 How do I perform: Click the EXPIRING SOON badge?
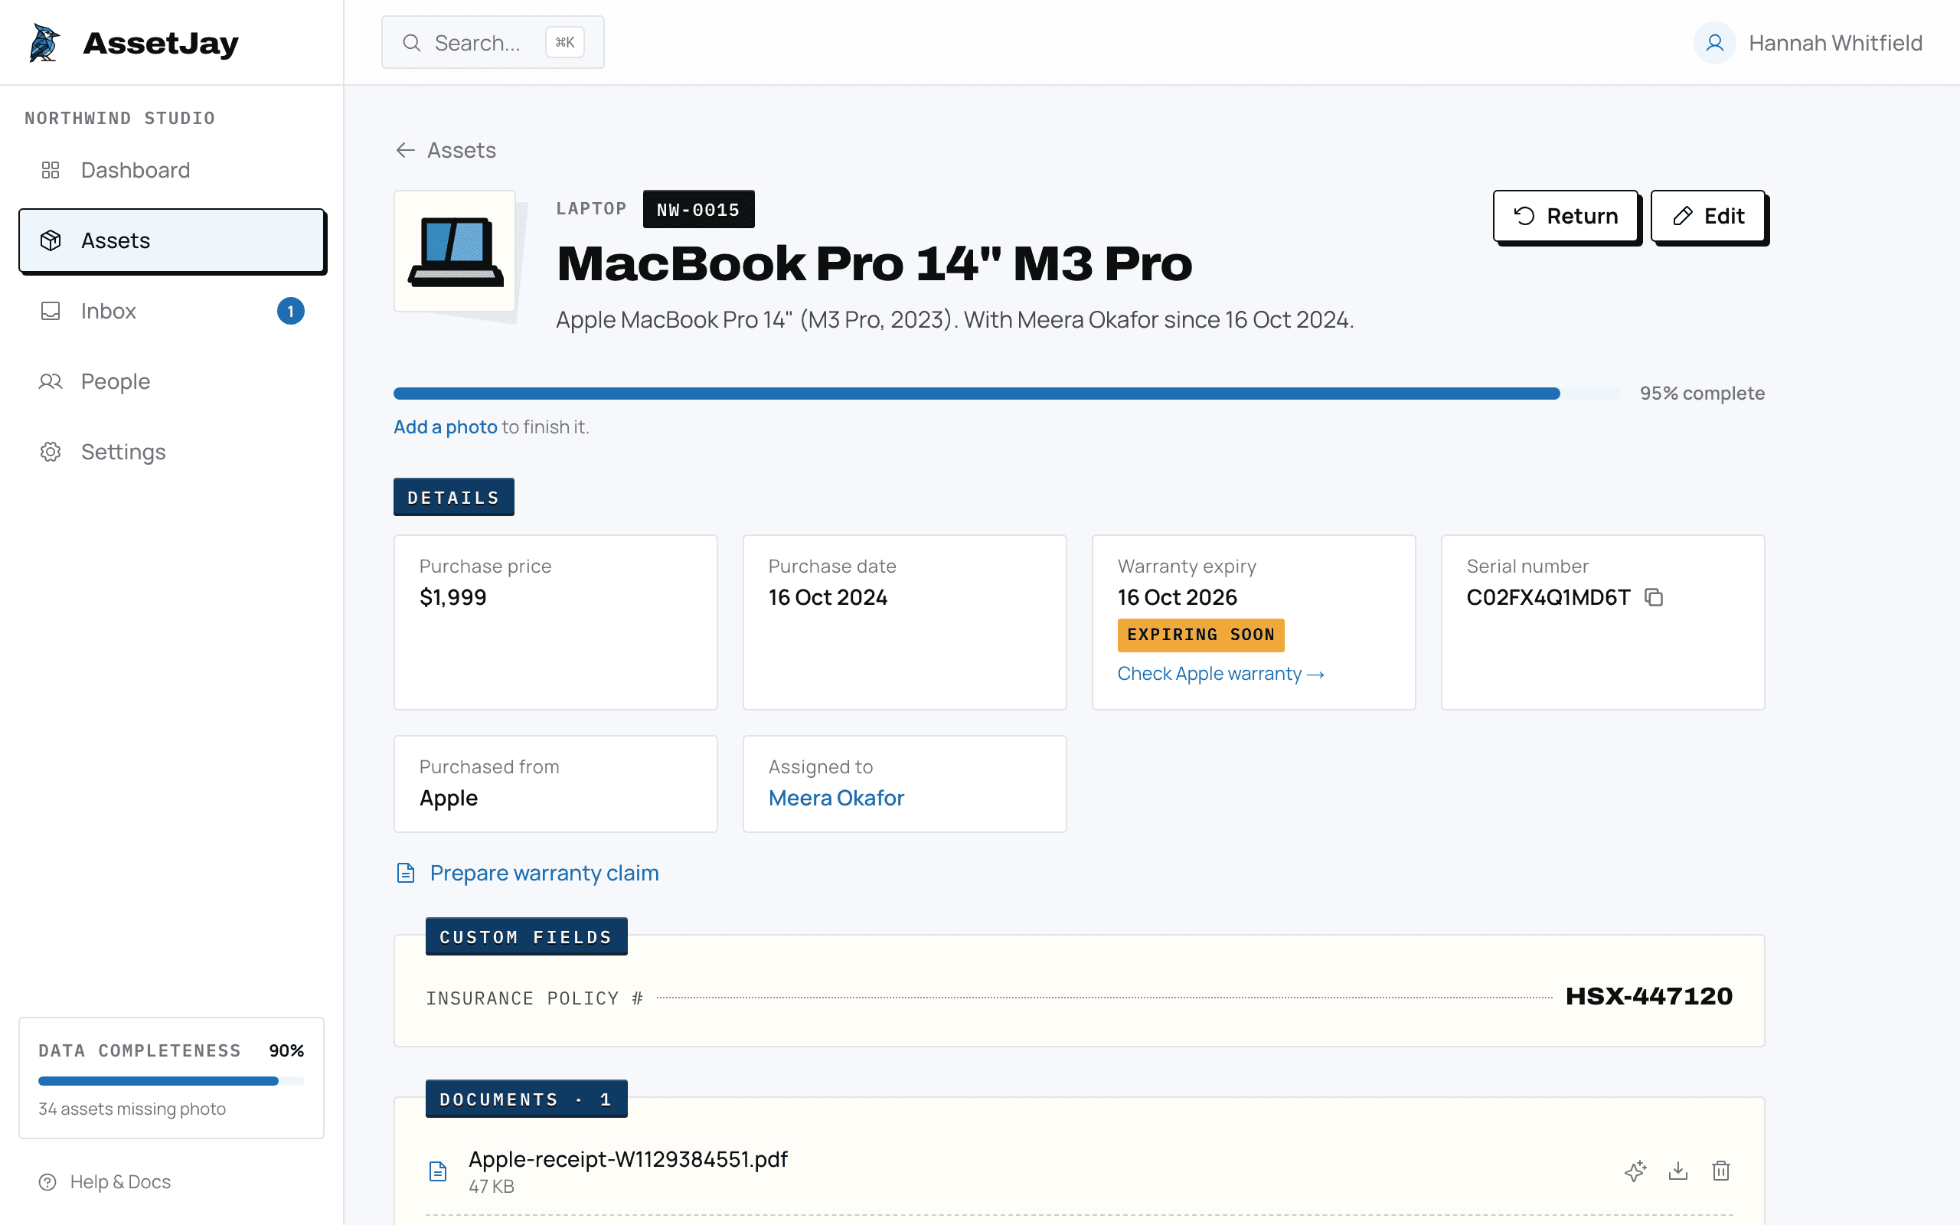[1200, 635]
